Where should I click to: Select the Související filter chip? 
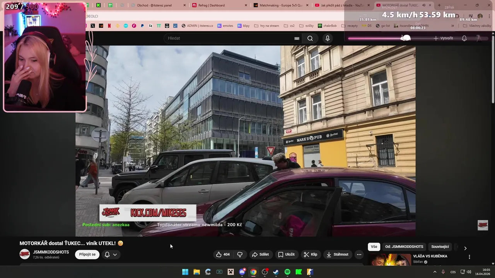click(x=440, y=247)
